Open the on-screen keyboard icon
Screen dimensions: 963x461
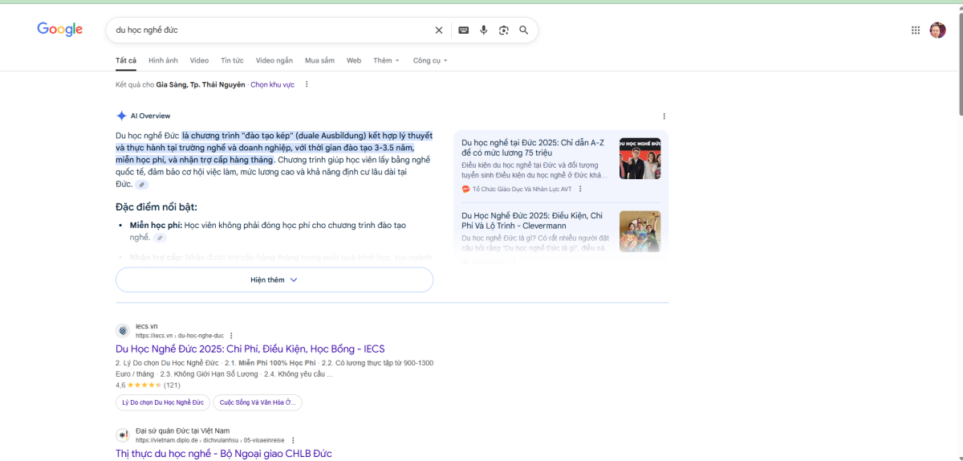[x=463, y=31]
